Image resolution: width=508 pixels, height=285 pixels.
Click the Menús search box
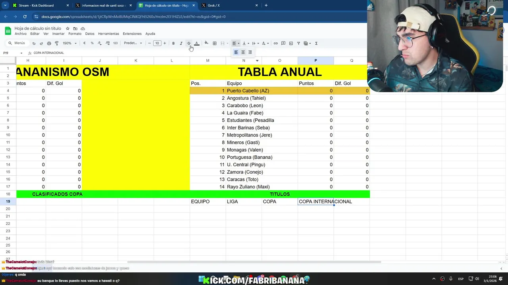[17, 43]
